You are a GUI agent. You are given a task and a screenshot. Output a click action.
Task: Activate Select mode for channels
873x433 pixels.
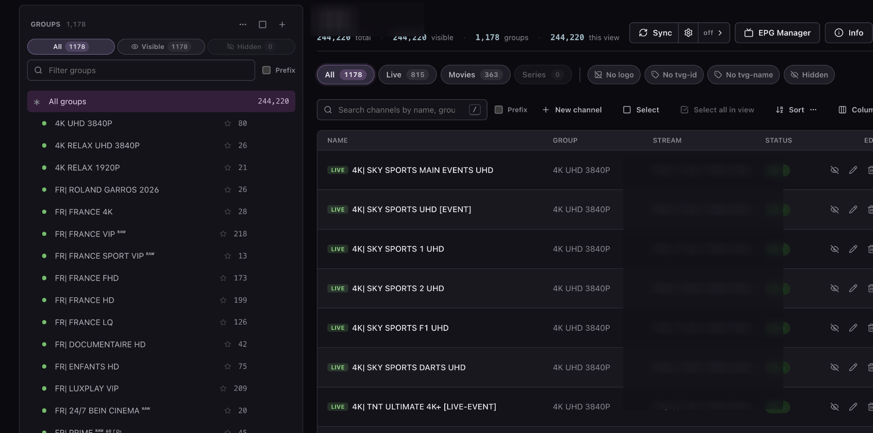pyautogui.click(x=641, y=110)
